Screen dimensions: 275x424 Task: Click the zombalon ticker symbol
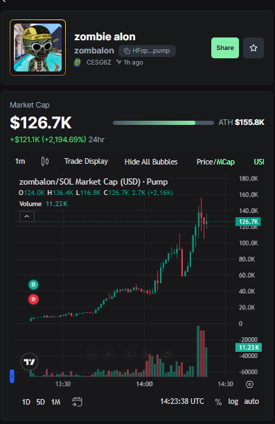94,51
